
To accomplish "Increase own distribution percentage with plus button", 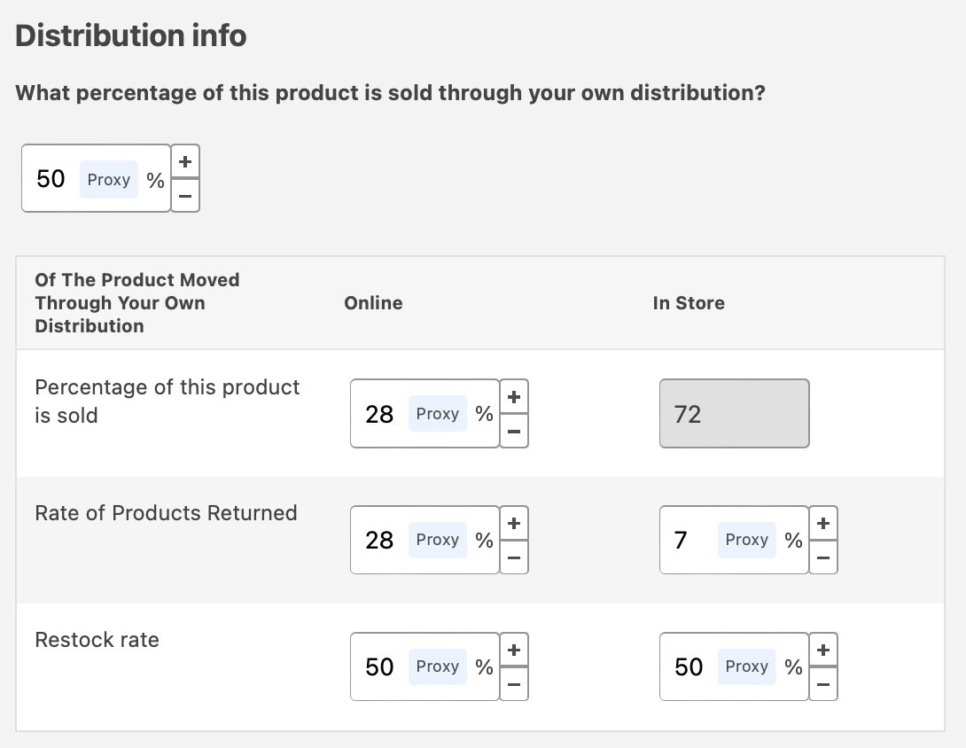I will pyautogui.click(x=185, y=162).
